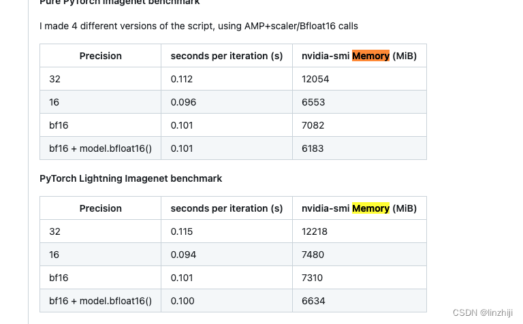Click precision 32 in the first table
This screenshot has height=324, width=523.
(54, 79)
